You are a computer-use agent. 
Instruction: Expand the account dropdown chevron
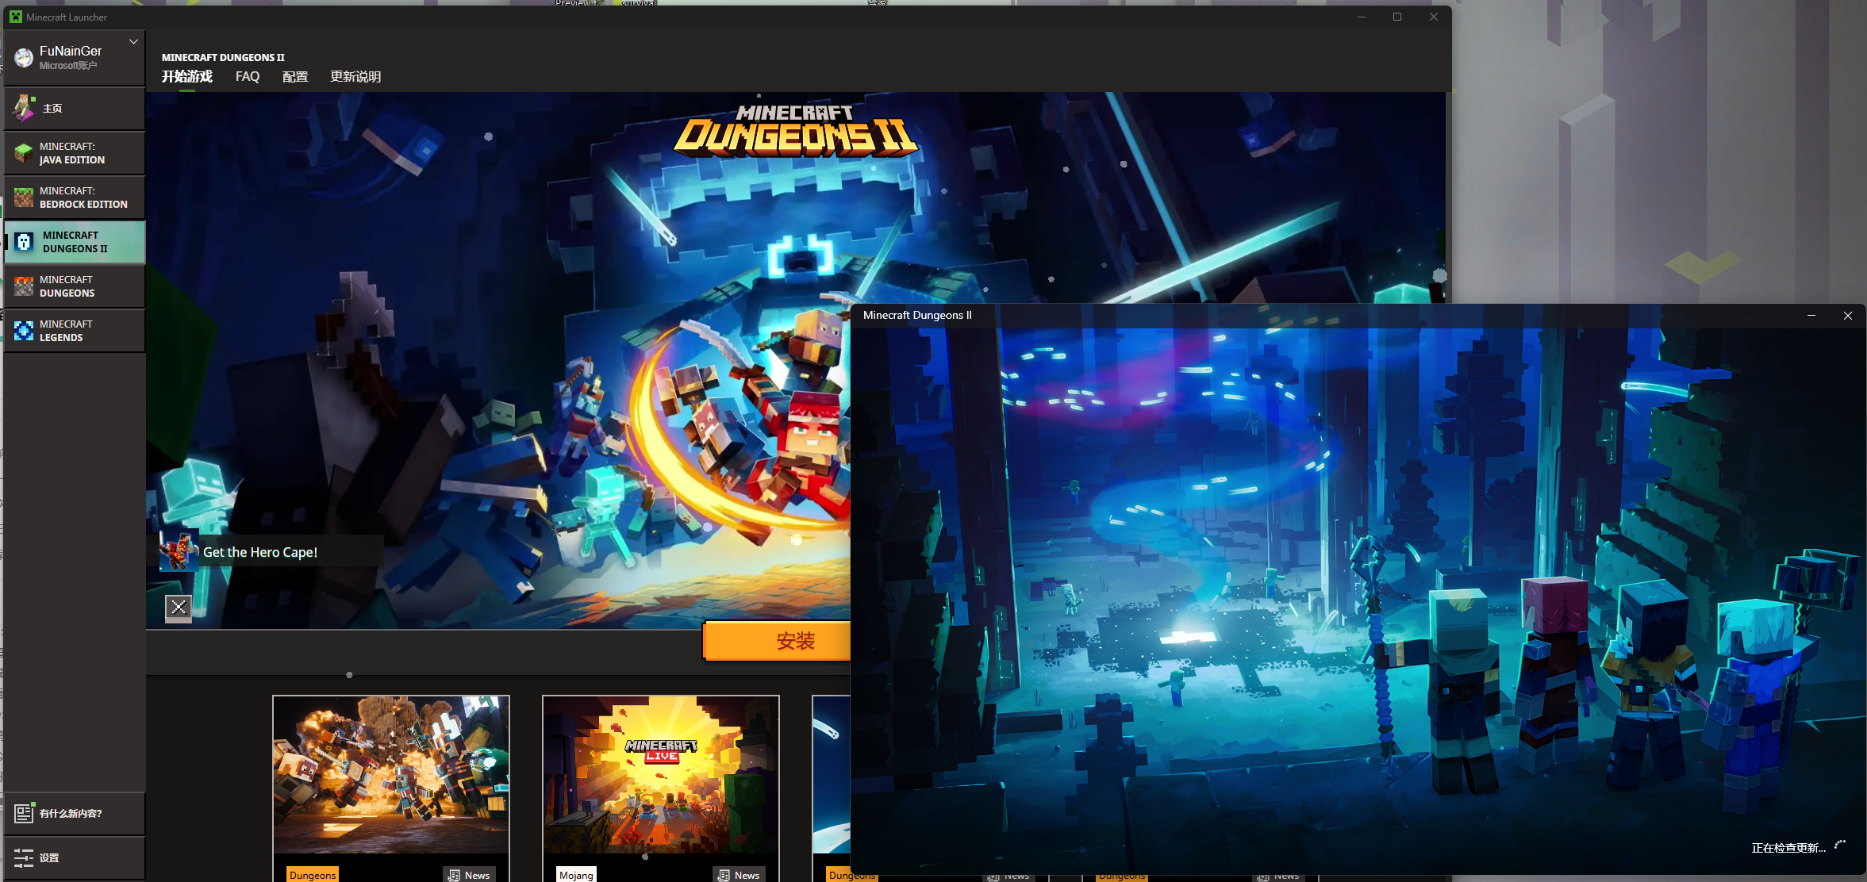[133, 41]
